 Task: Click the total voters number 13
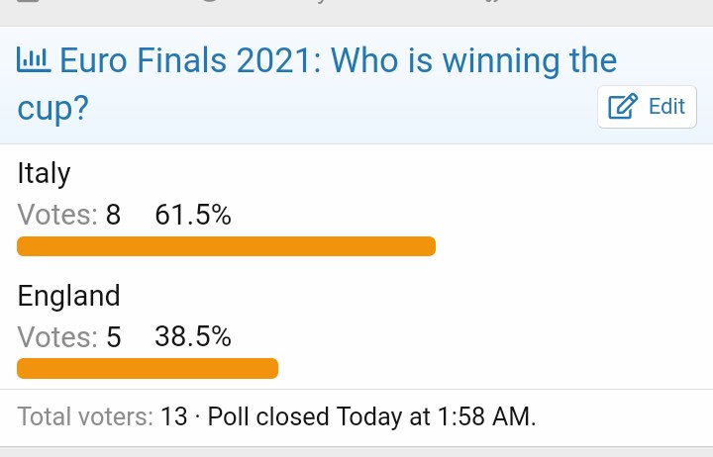pyautogui.click(x=173, y=416)
